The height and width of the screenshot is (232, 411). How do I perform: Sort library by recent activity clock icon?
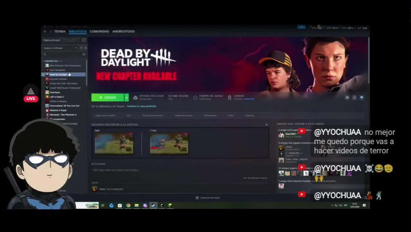81,48
